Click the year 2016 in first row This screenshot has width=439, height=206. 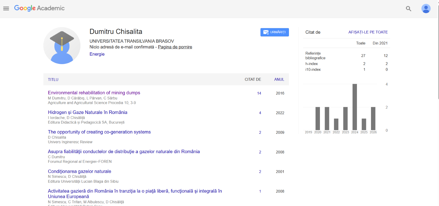click(x=280, y=93)
